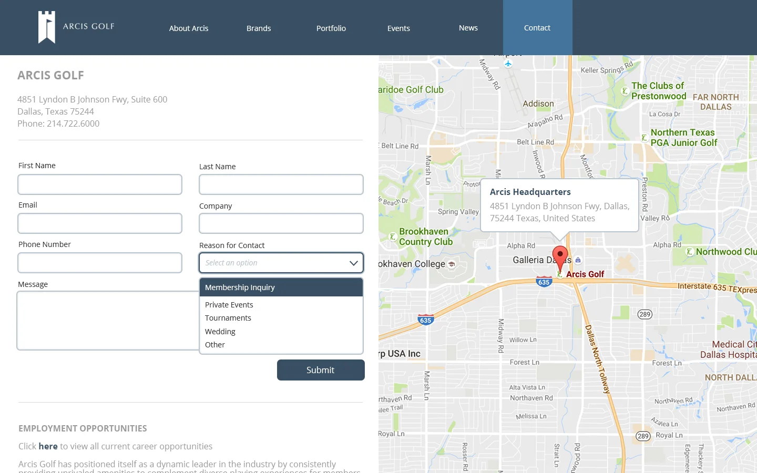Select Membership Inquiry from the options
This screenshot has width=757, height=473.
coord(240,287)
